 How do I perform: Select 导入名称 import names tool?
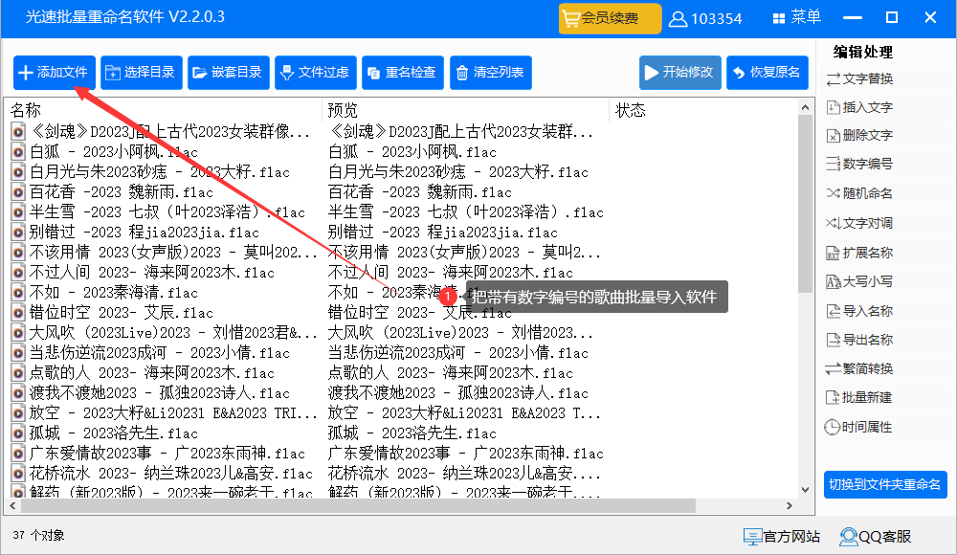859,311
